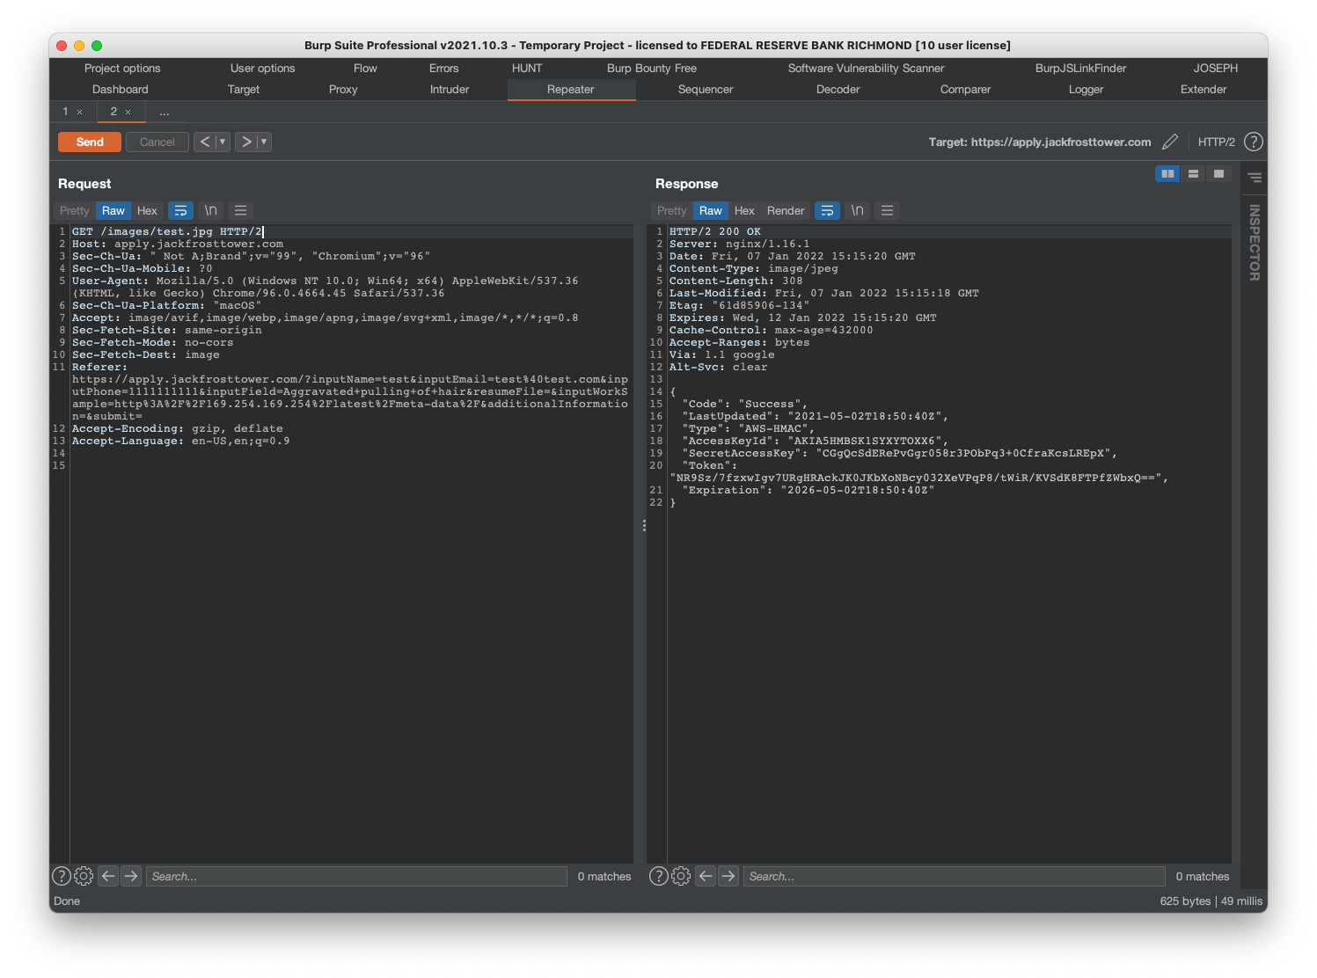The height and width of the screenshot is (978, 1317).
Task: Click the AccessKeyId line in response
Action: 815,441
